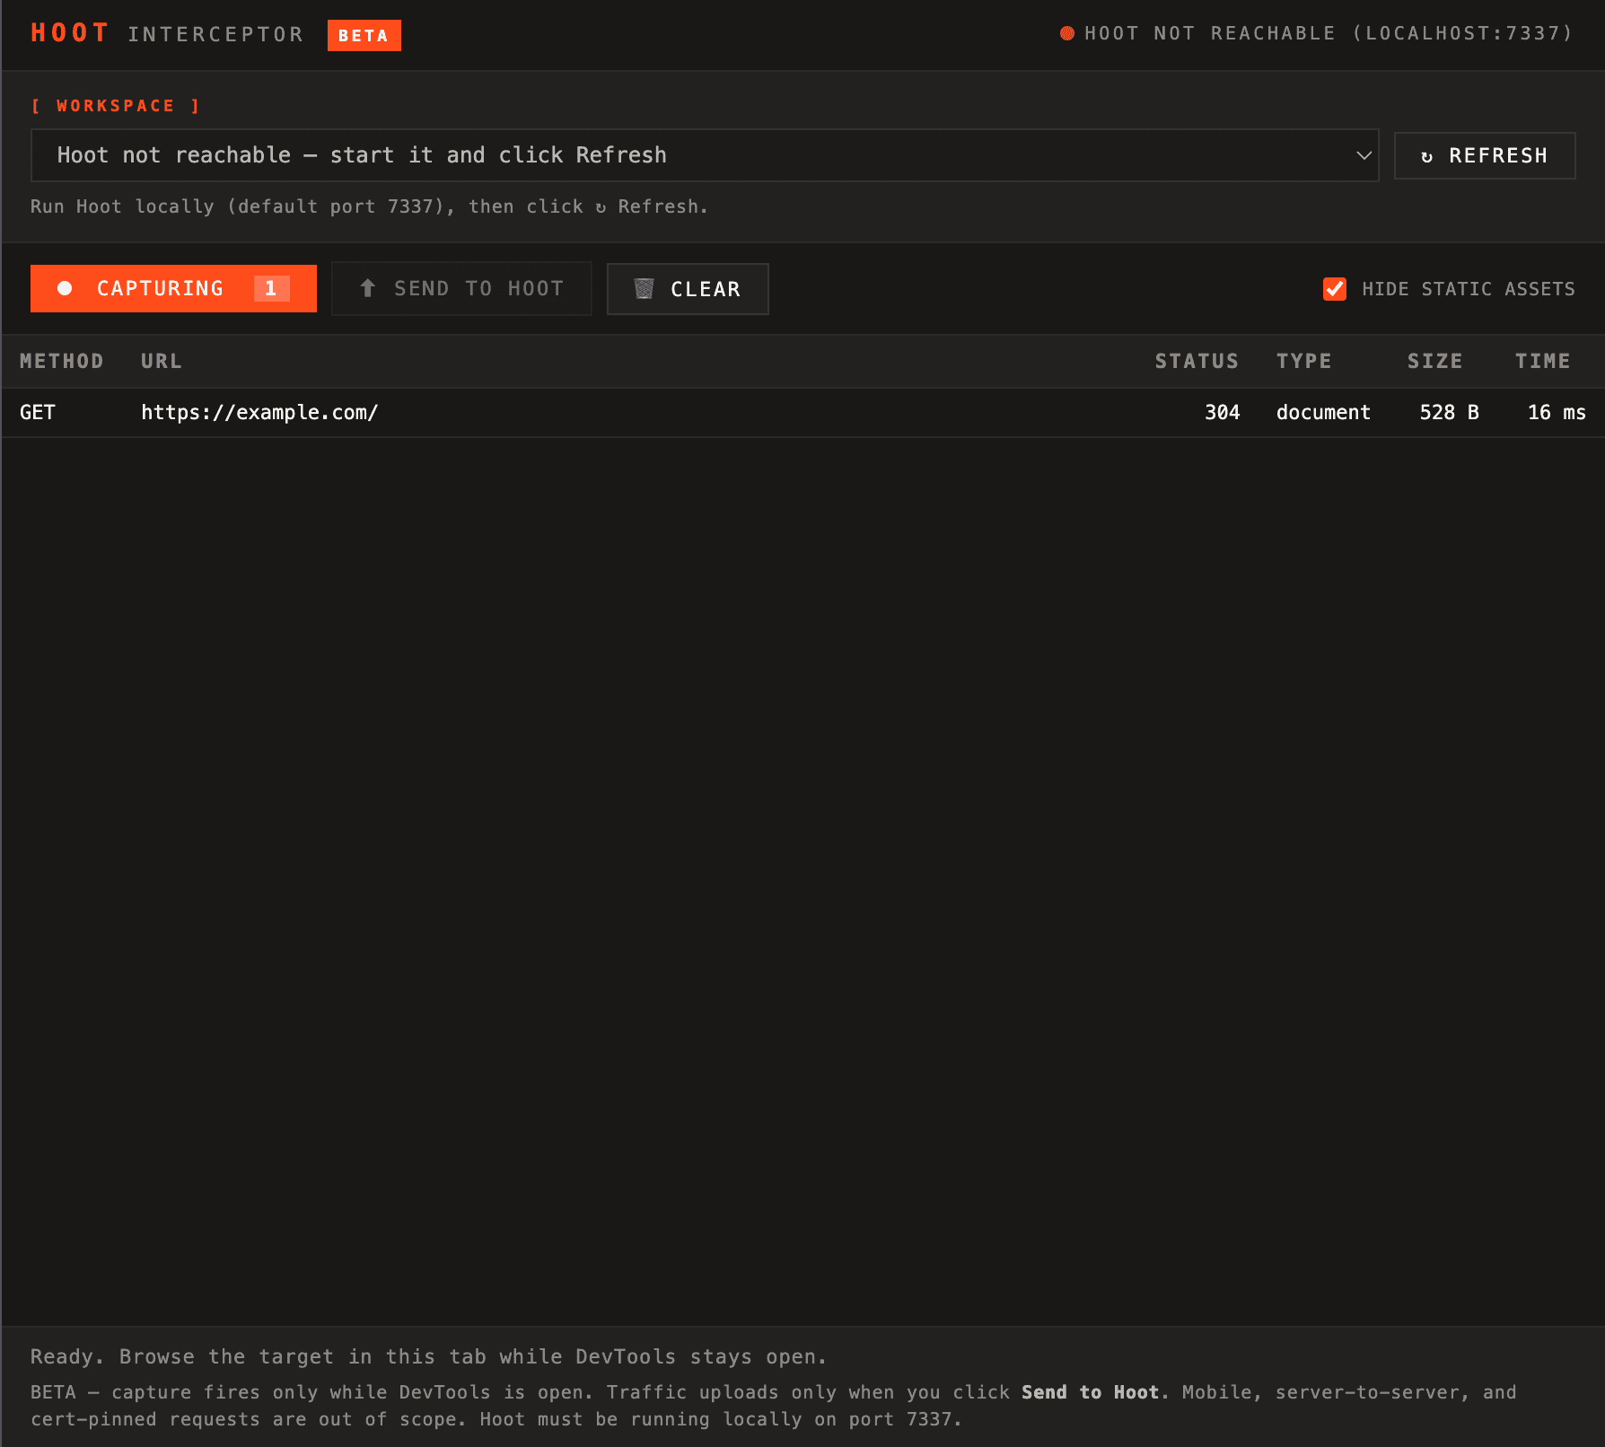This screenshot has height=1447, width=1605.
Task: Click the bold Send to Hoot footer text
Action: (x=1091, y=1392)
